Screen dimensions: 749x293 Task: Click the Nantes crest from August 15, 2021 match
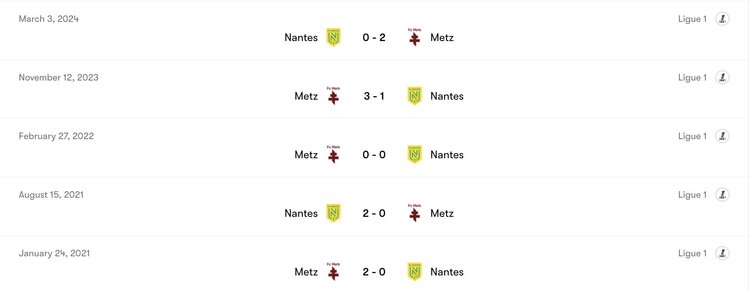point(334,213)
